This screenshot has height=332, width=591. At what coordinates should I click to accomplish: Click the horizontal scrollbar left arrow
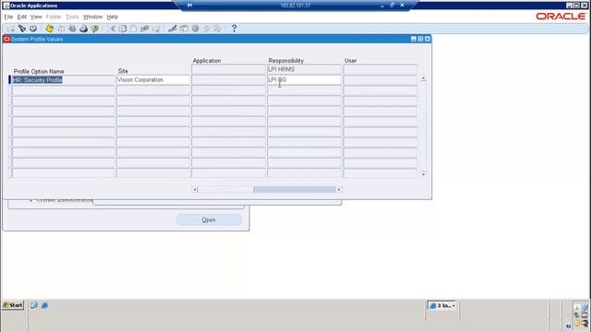[195, 190]
